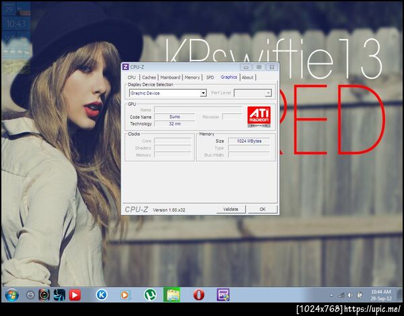Image resolution: width=404 pixels, height=316 pixels.
Task: Open the About tab
Action: point(248,77)
